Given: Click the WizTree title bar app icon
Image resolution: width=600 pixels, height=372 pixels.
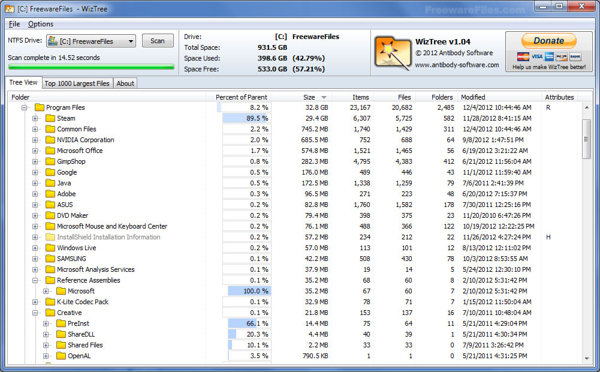Looking at the screenshot, I should click(10, 9).
